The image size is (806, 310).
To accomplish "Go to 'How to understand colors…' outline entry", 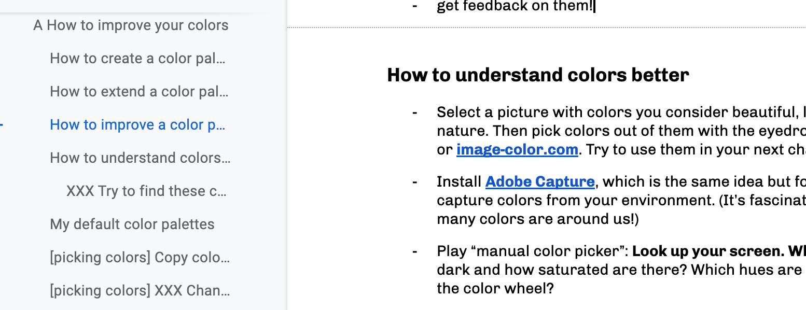I will click(x=140, y=158).
